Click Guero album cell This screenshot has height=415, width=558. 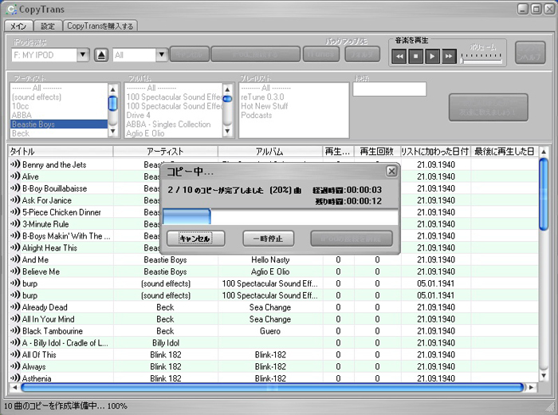(270, 331)
